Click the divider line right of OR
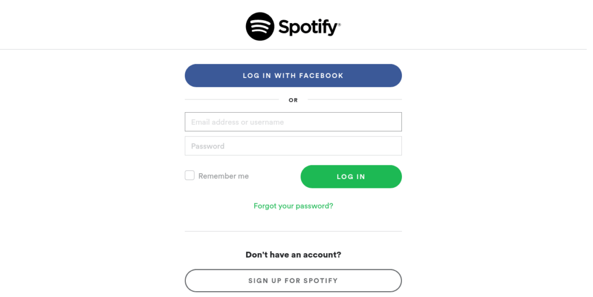 [x=355, y=99]
